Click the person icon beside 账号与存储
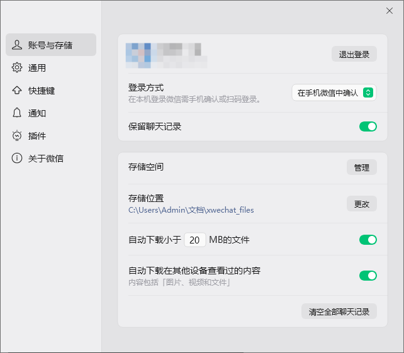 click(17, 45)
